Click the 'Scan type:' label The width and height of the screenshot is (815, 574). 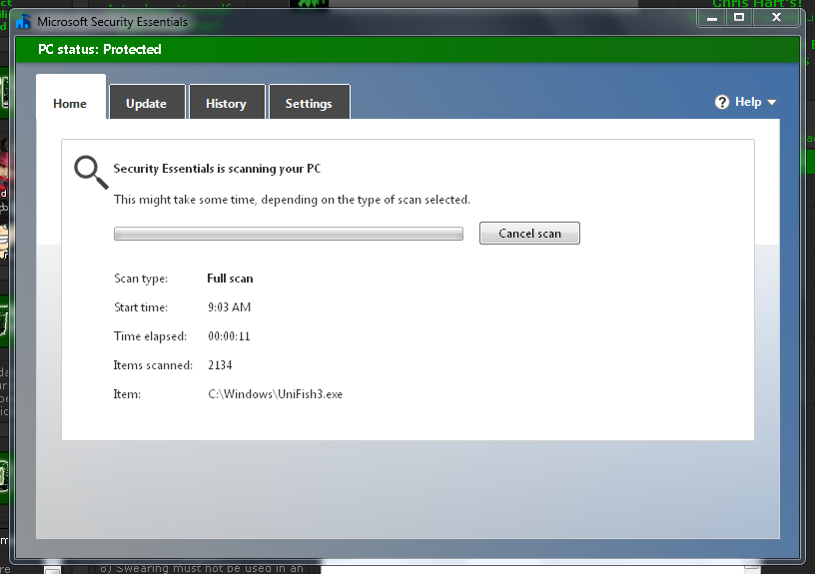[141, 279]
